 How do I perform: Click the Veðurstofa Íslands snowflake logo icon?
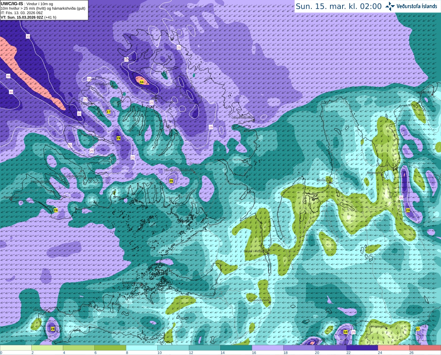click(390, 6)
